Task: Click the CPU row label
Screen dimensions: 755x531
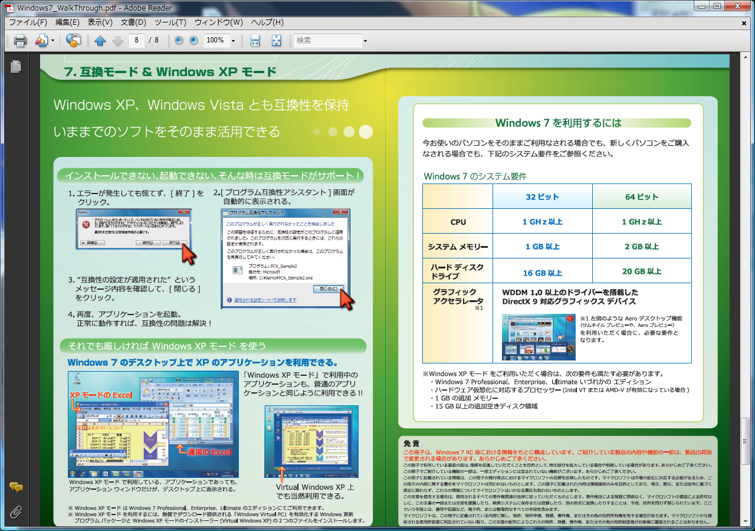Action: (458, 222)
